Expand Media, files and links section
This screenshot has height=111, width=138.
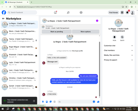pyautogui.click(x=118, y=55)
